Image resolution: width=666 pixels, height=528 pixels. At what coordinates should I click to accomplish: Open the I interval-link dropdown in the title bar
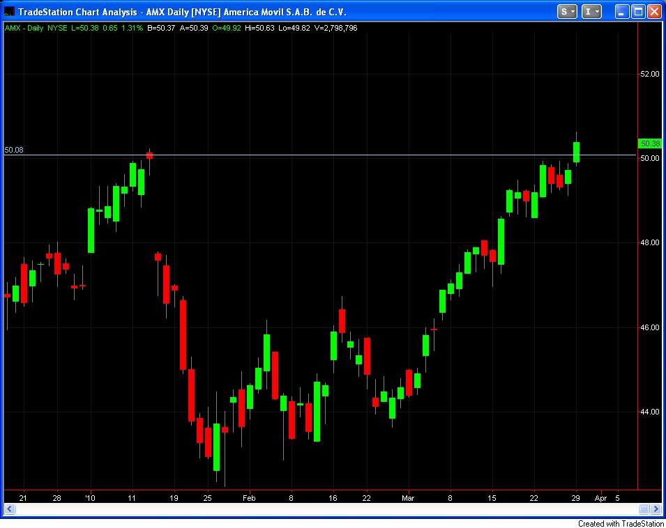click(591, 11)
